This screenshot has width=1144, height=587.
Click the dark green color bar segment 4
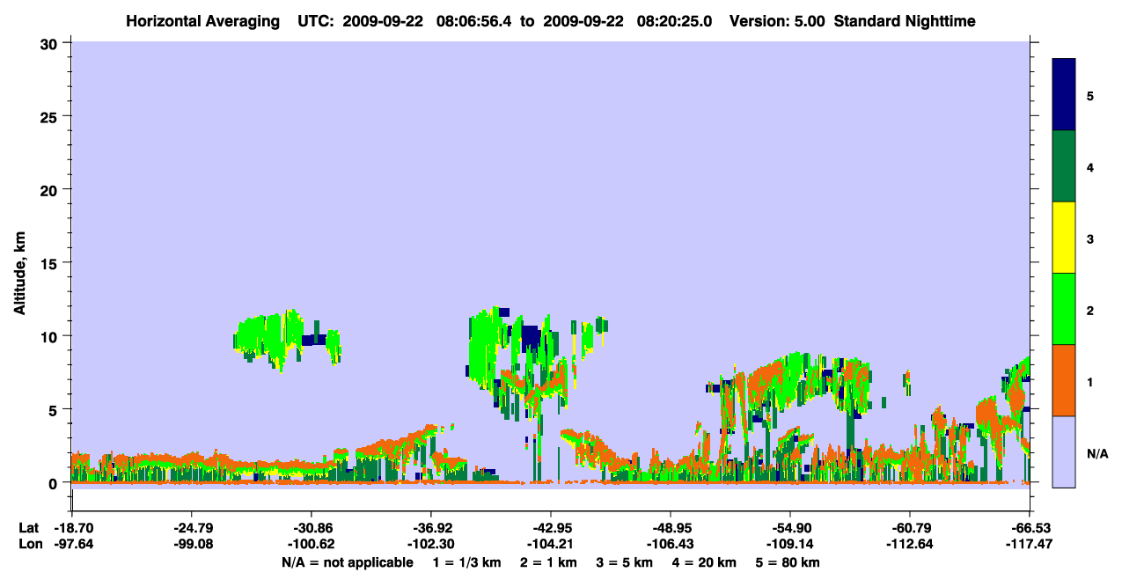tap(1064, 166)
